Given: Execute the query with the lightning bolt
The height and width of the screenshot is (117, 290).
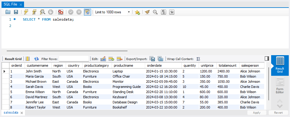Looking at the screenshot, I should click(x=26, y=12).
